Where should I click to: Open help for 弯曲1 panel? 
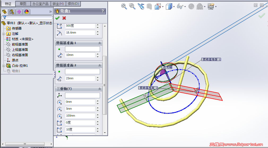[x=103, y=11]
